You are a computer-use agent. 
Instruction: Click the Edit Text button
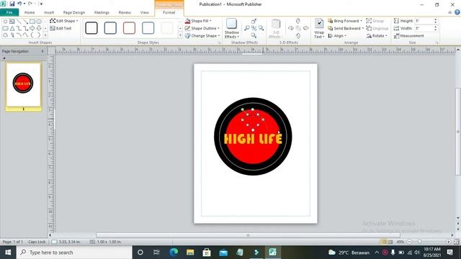tap(61, 29)
